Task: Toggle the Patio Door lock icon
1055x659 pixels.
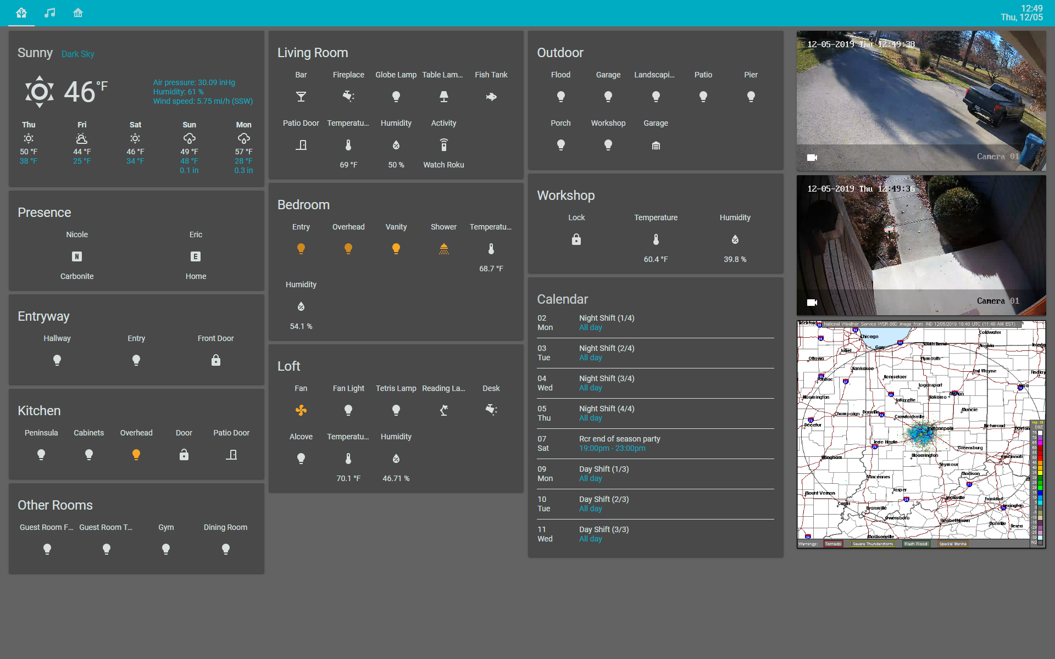Action: tap(231, 455)
